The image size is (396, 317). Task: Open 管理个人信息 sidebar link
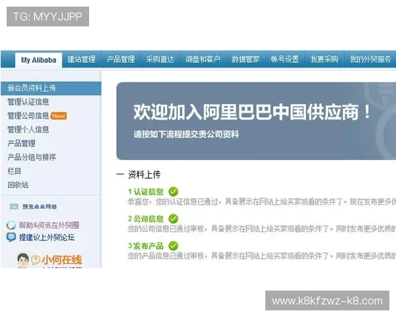point(28,129)
